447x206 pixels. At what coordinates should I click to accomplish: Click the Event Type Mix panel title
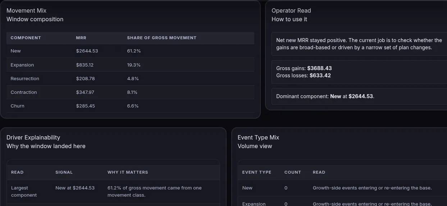click(259, 138)
